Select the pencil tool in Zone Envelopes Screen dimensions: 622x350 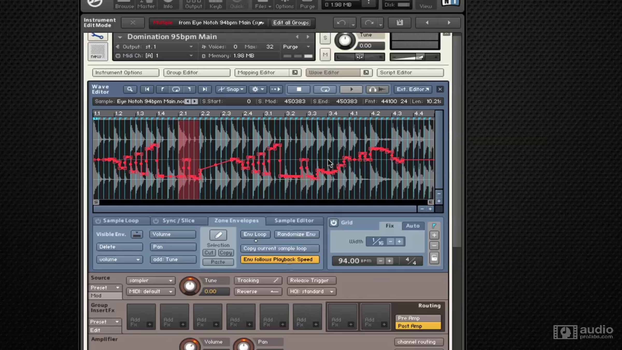tap(218, 235)
